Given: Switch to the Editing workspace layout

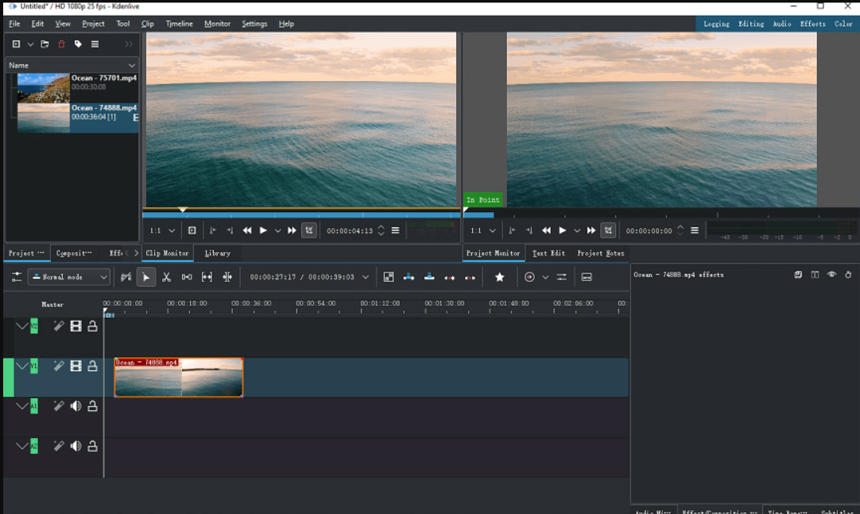Looking at the screenshot, I should [750, 24].
